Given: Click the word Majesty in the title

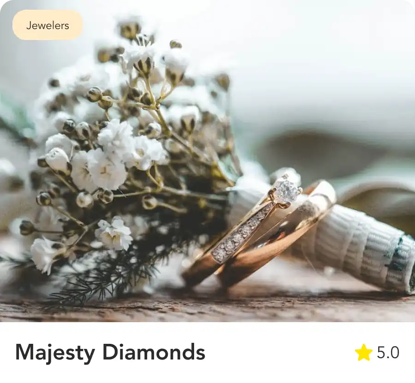Looking at the screenshot, I should (55, 353).
